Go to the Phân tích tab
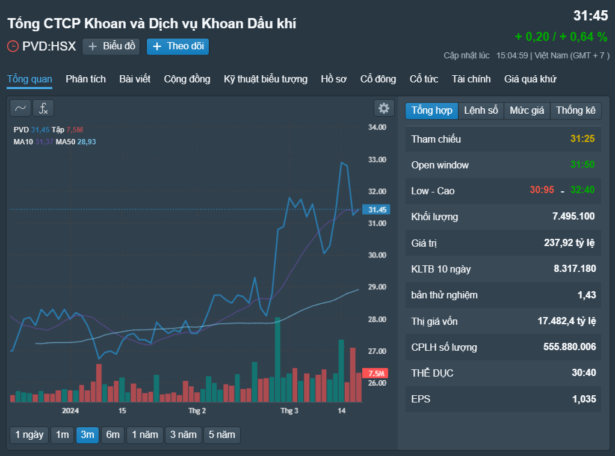This screenshot has width=615, height=456. pyautogui.click(x=85, y=79)
